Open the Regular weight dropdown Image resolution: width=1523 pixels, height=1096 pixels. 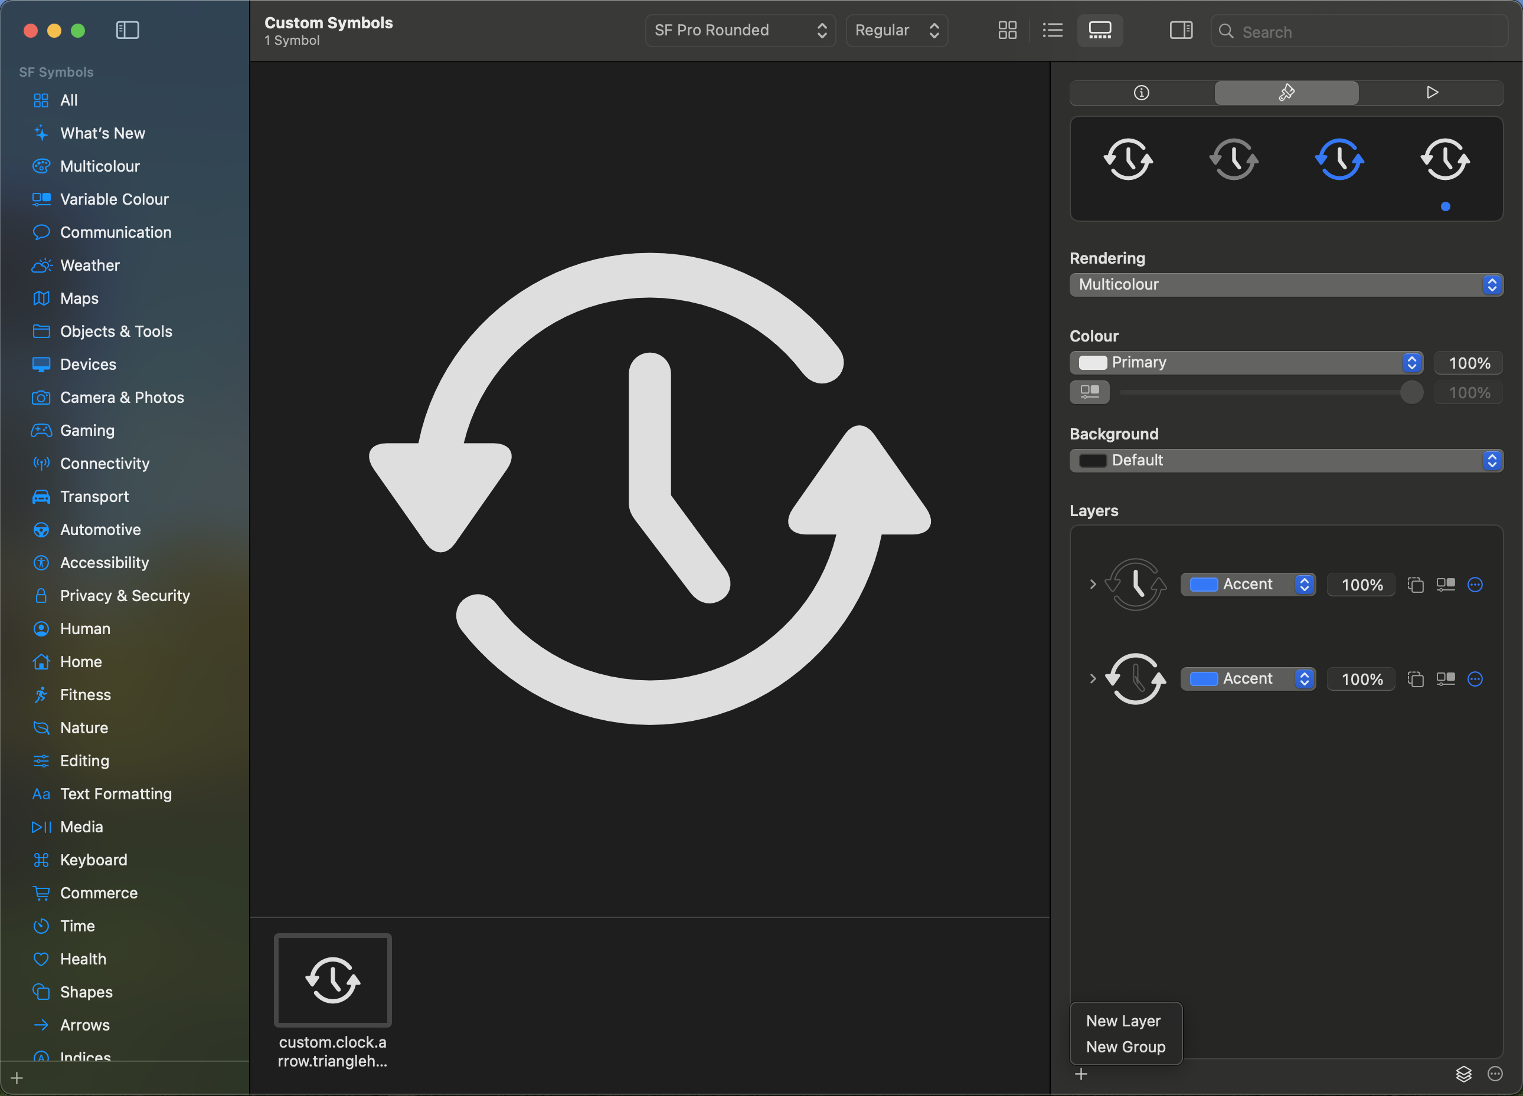tap(897, 30)
